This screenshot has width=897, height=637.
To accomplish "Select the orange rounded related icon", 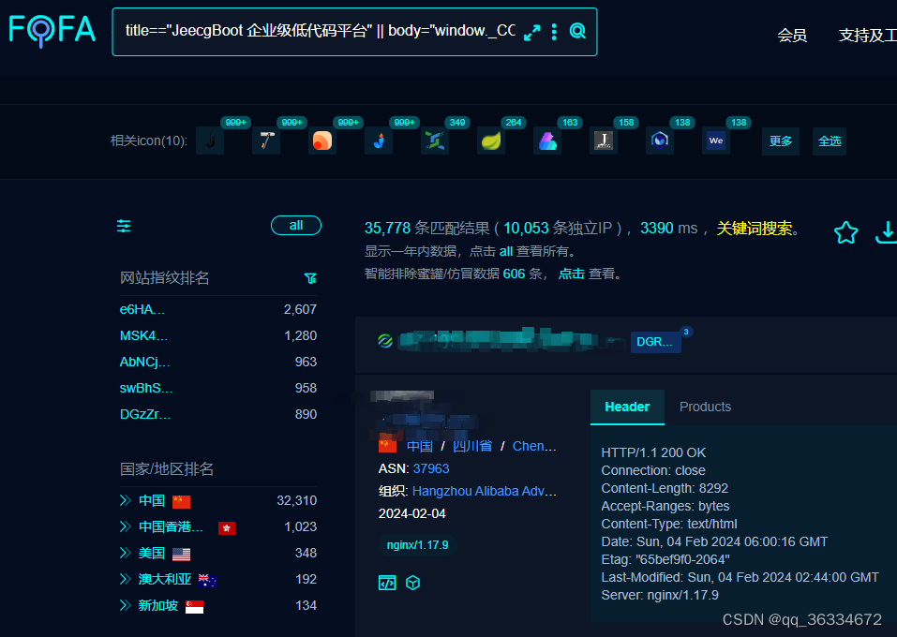I will [x=322, y=141].
